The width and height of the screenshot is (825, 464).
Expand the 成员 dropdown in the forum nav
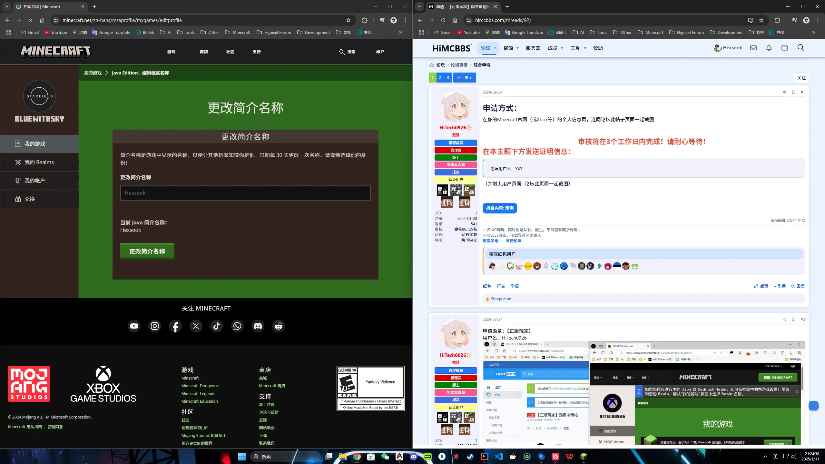click(x=554, y=48)
